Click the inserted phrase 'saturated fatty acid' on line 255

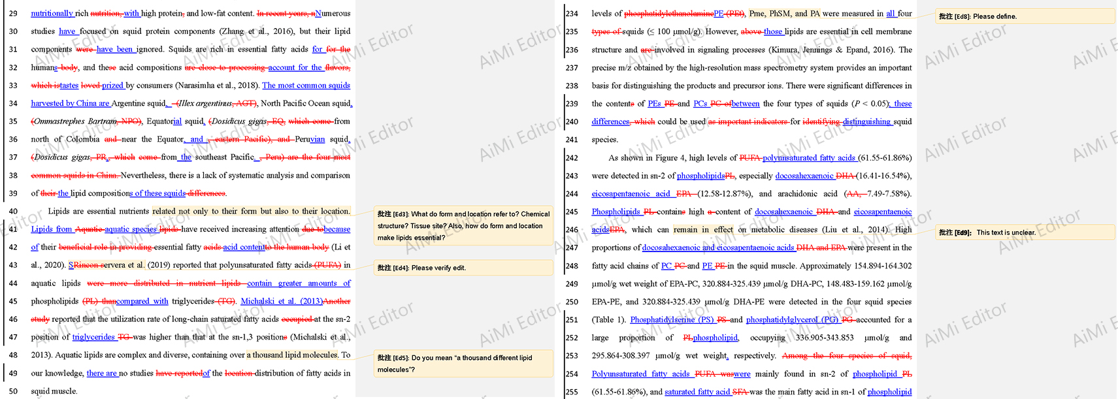[697, 392]
